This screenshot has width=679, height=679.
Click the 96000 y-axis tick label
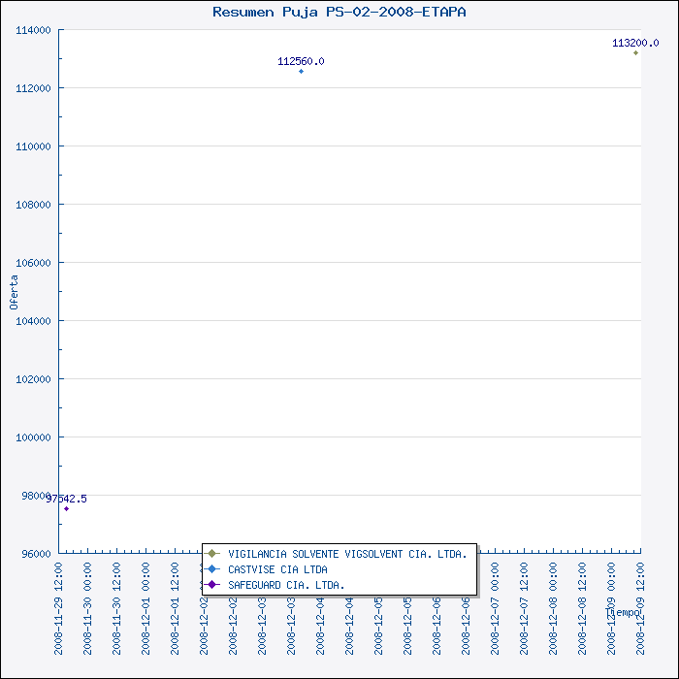[36, 554]
